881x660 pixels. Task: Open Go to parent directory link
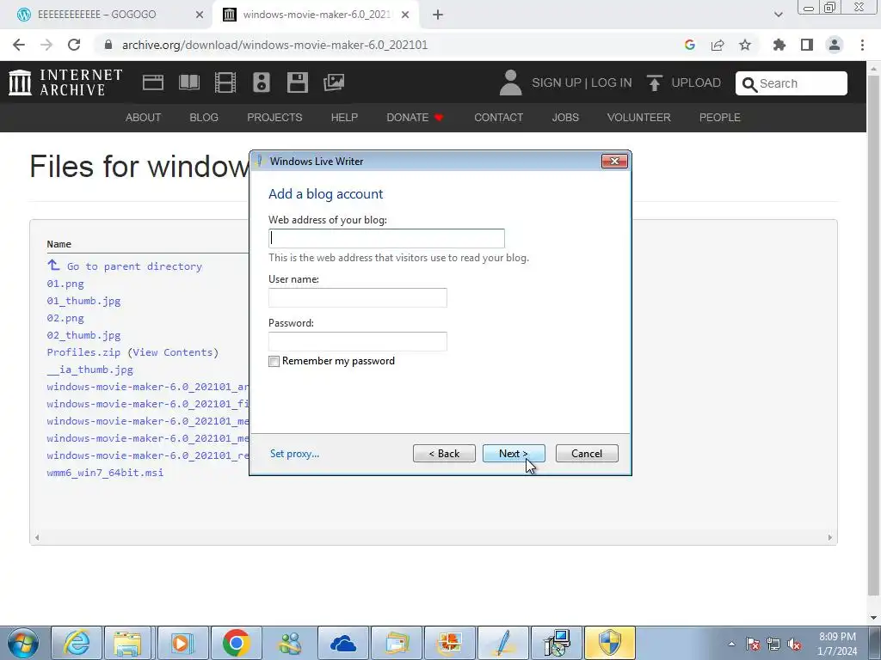134,266
